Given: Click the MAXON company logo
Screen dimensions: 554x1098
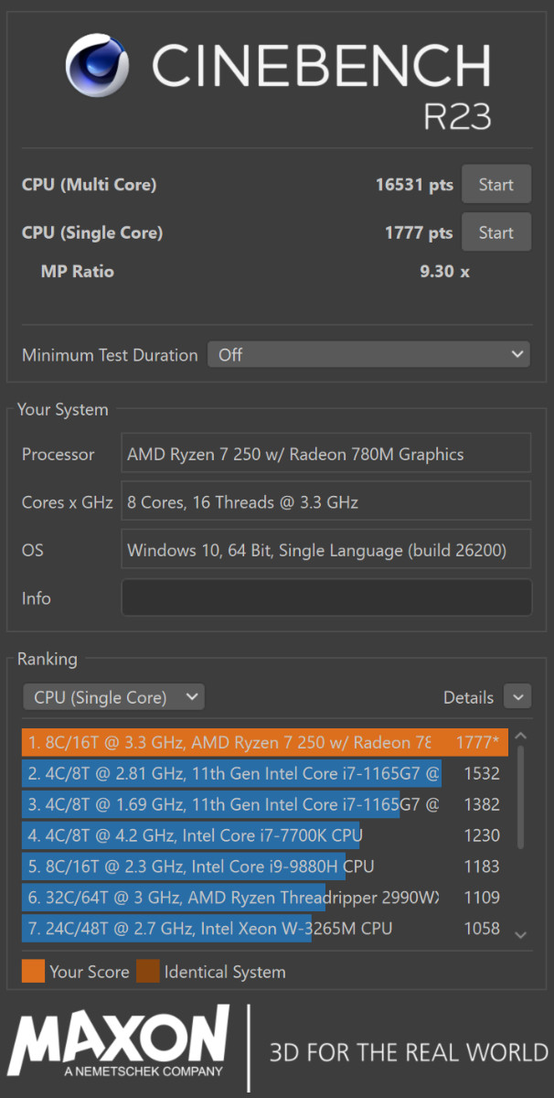Looking at the screenshot, I should (119, 1043).
